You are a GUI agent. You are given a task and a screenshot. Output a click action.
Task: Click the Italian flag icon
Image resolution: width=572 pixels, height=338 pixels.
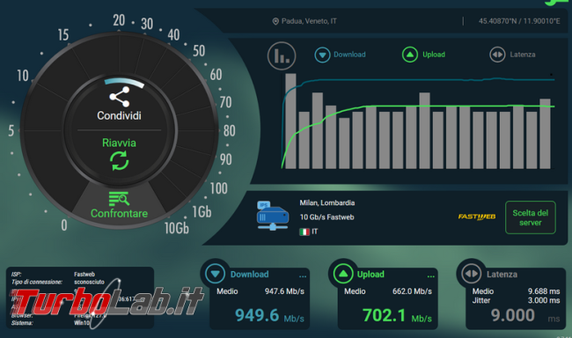point(304,231)
